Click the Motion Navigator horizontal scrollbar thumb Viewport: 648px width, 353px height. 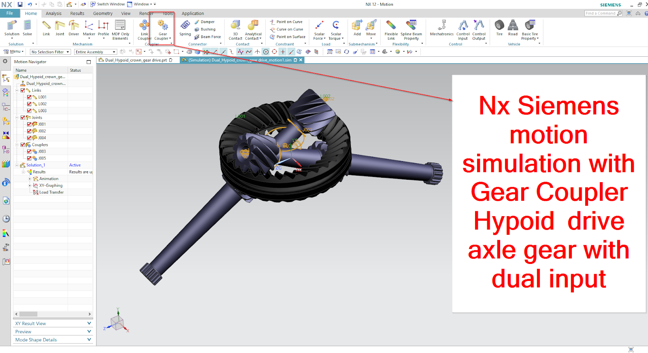[28, 314]
